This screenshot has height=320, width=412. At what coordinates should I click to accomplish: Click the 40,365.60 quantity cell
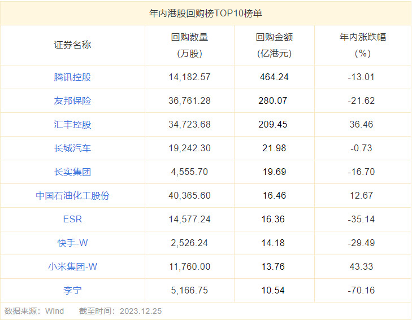189,196
